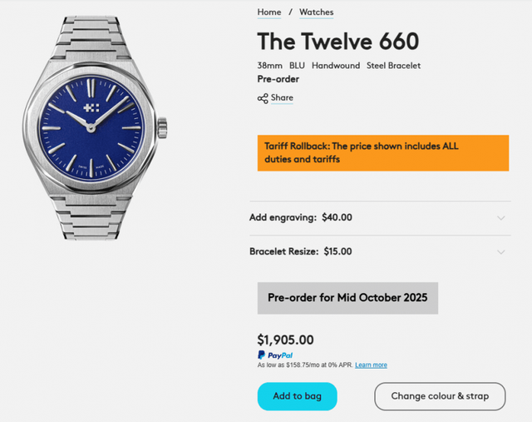
Task: Click the Bracelet Resize $15.00 label
Action: (x=301, y=251)
